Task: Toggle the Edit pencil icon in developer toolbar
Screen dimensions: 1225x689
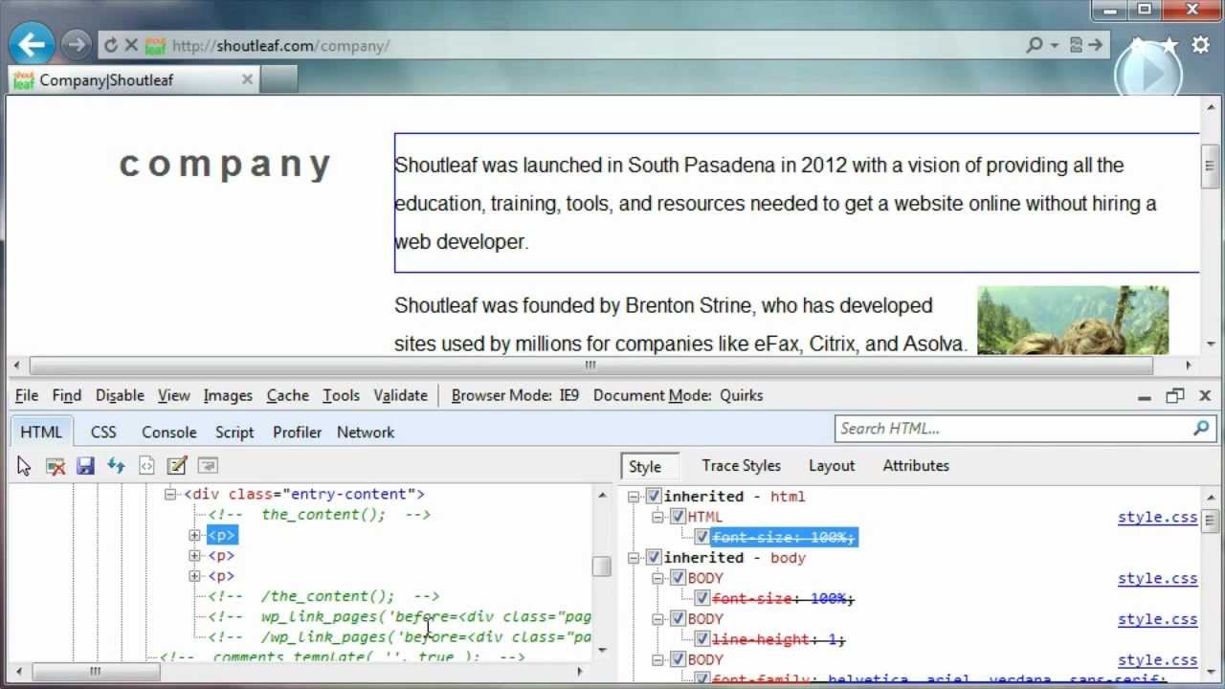Action: (176, 466)
